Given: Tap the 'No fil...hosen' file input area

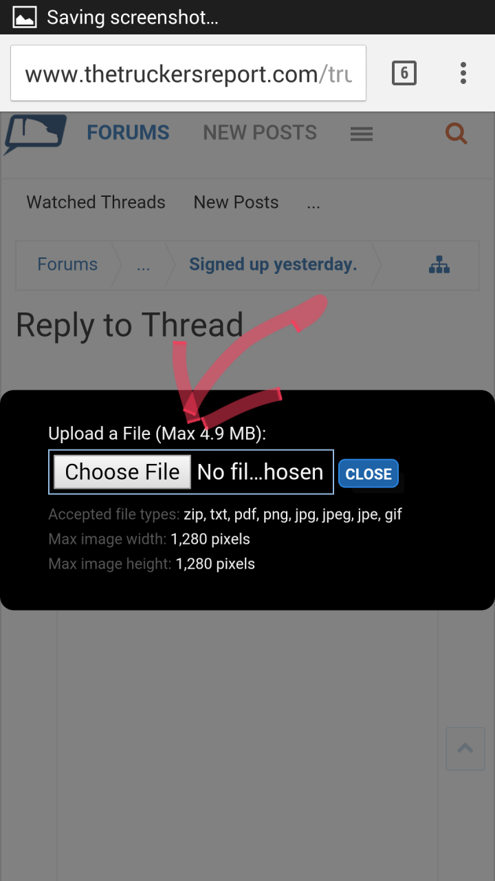Looking at the screenshot, I should [x=261, y=472].
